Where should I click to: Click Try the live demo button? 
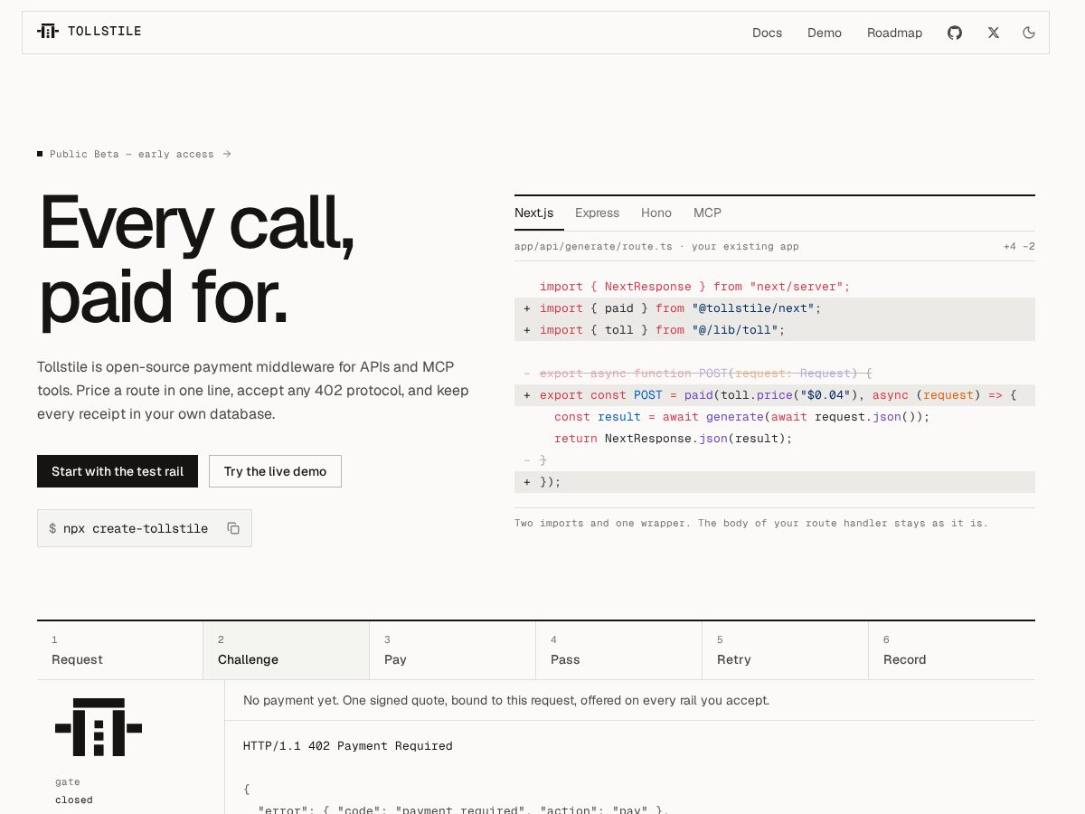click(275, 471)
